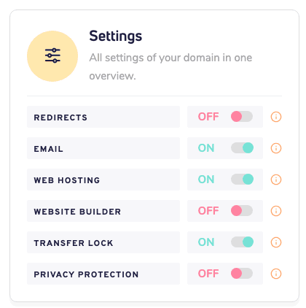Select the Redirects settings row label
The image size is (306, 308).
point(103,117)
